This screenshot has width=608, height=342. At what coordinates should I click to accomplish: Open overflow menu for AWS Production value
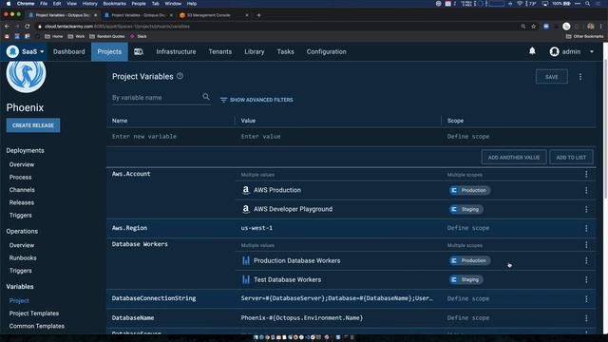(586, 190)
